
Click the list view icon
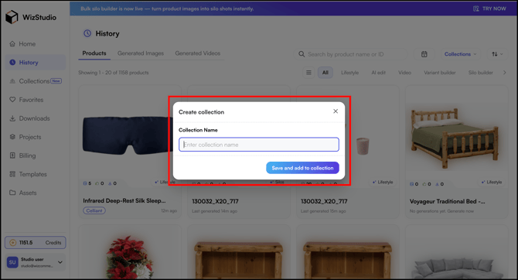pos(308,73)
